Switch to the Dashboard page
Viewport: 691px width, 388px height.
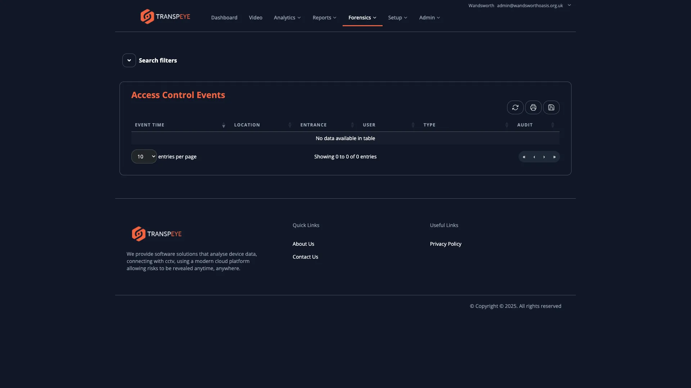224,17
